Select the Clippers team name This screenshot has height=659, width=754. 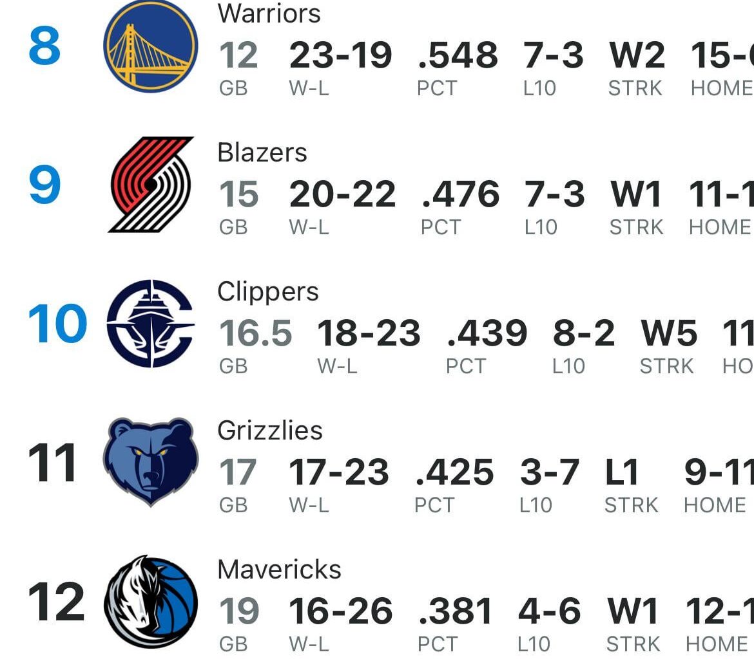267,291
